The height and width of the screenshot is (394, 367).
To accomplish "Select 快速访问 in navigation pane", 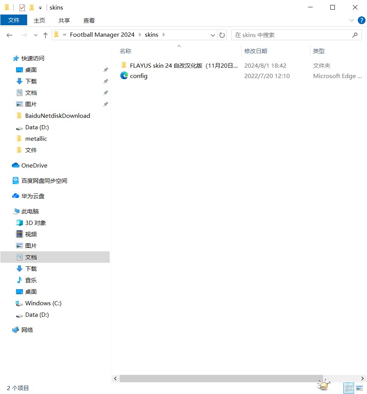I will click(32, 58).
